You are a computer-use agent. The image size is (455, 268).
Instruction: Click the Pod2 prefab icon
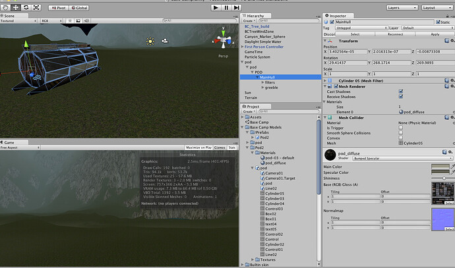tap(257, 138)
